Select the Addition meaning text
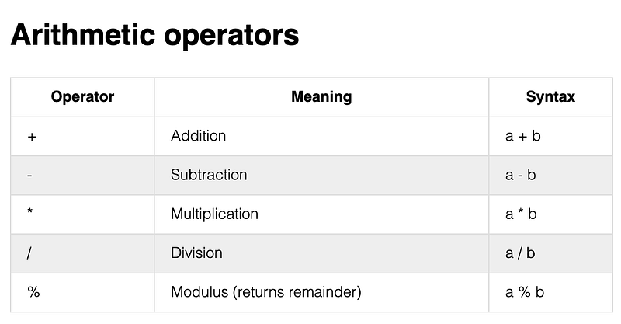This screenshot has height=324, width=621. tap(199, 136)
